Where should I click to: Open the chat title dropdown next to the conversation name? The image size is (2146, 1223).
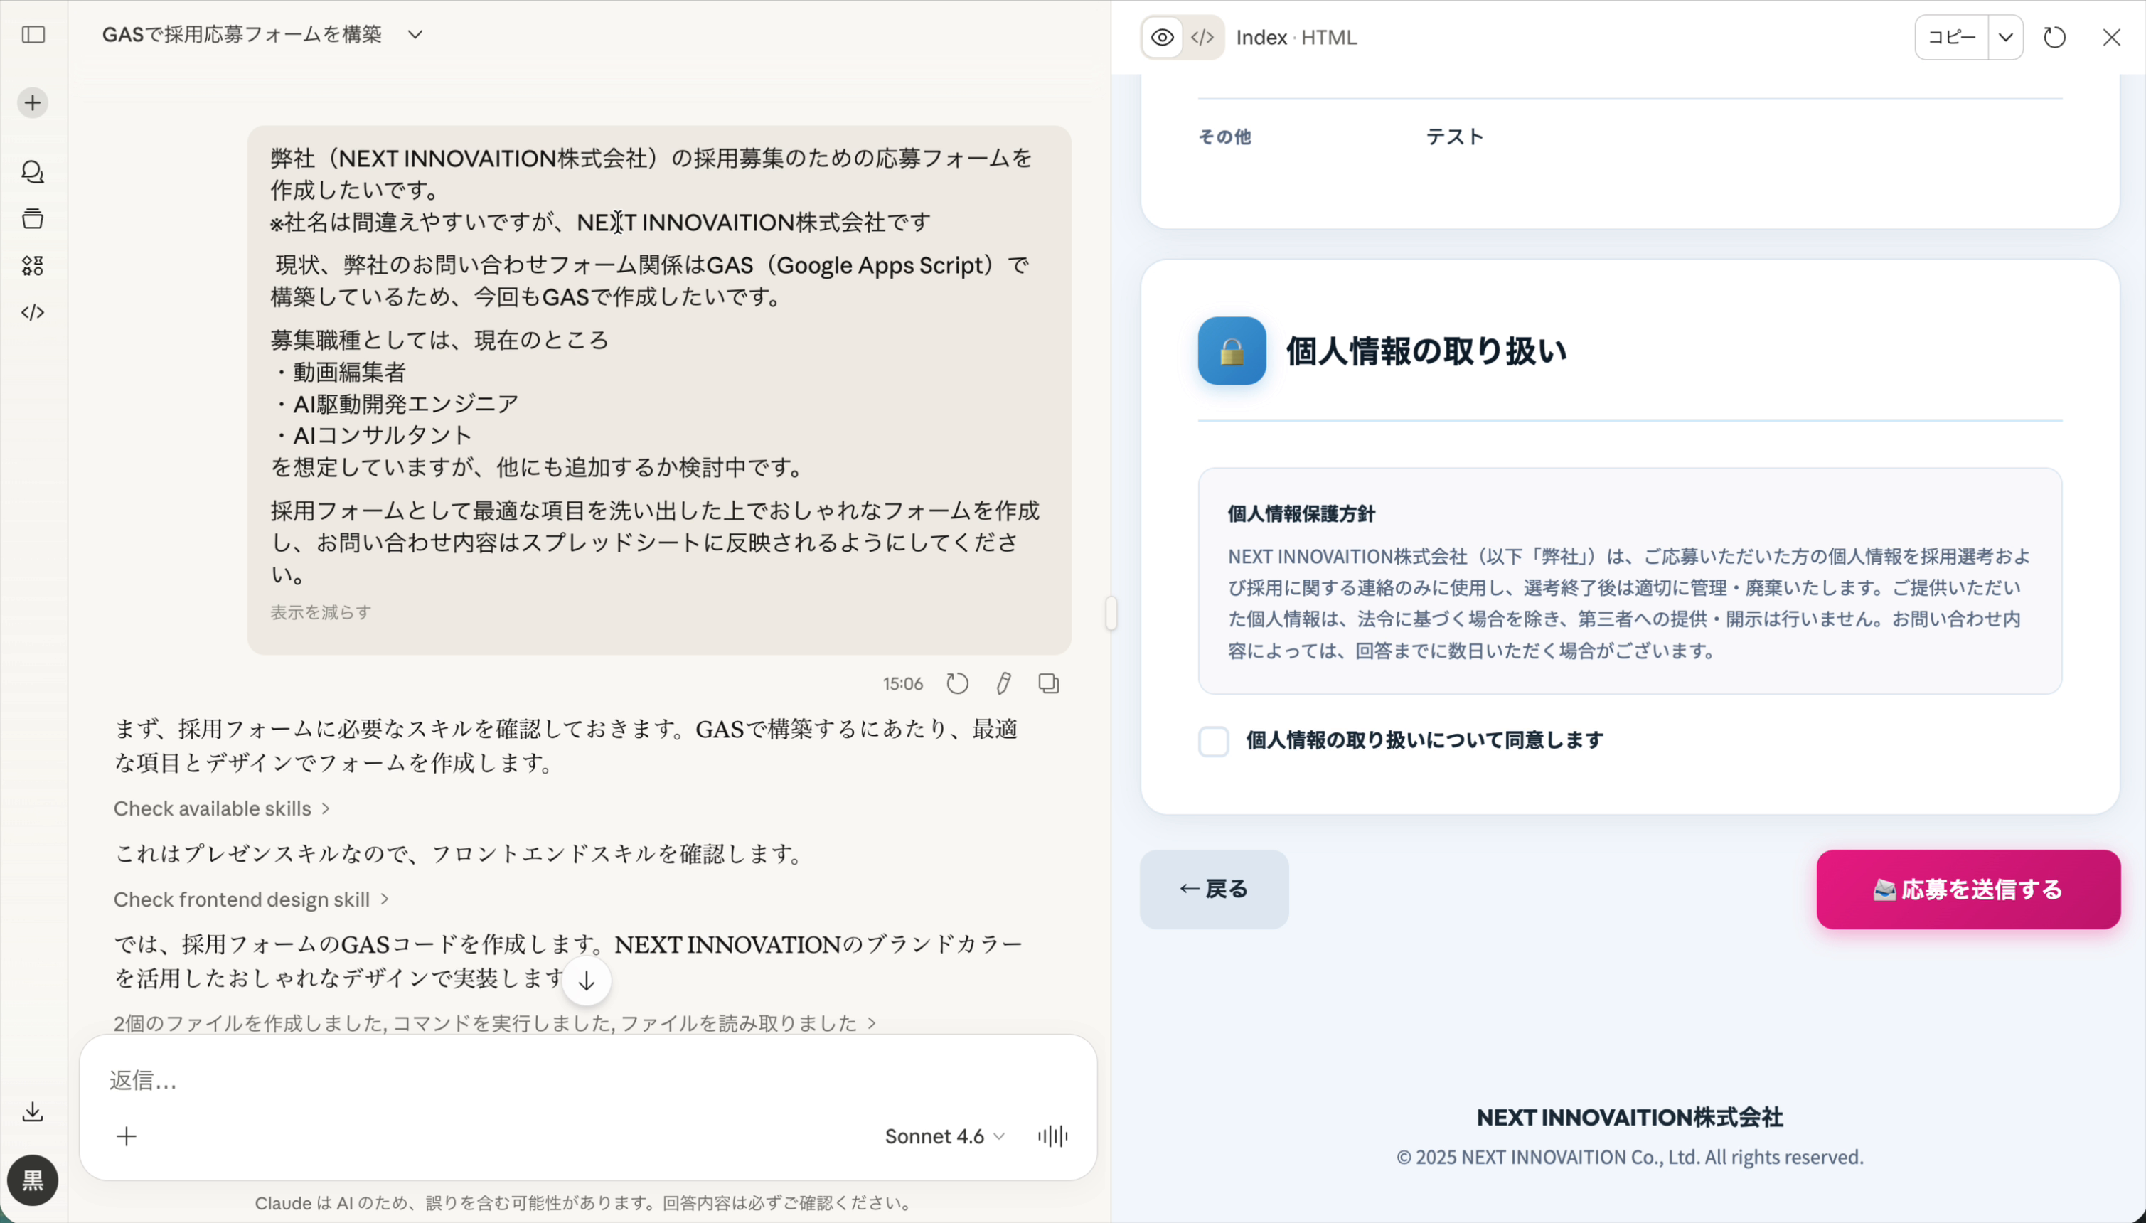(x=416, y=34)
